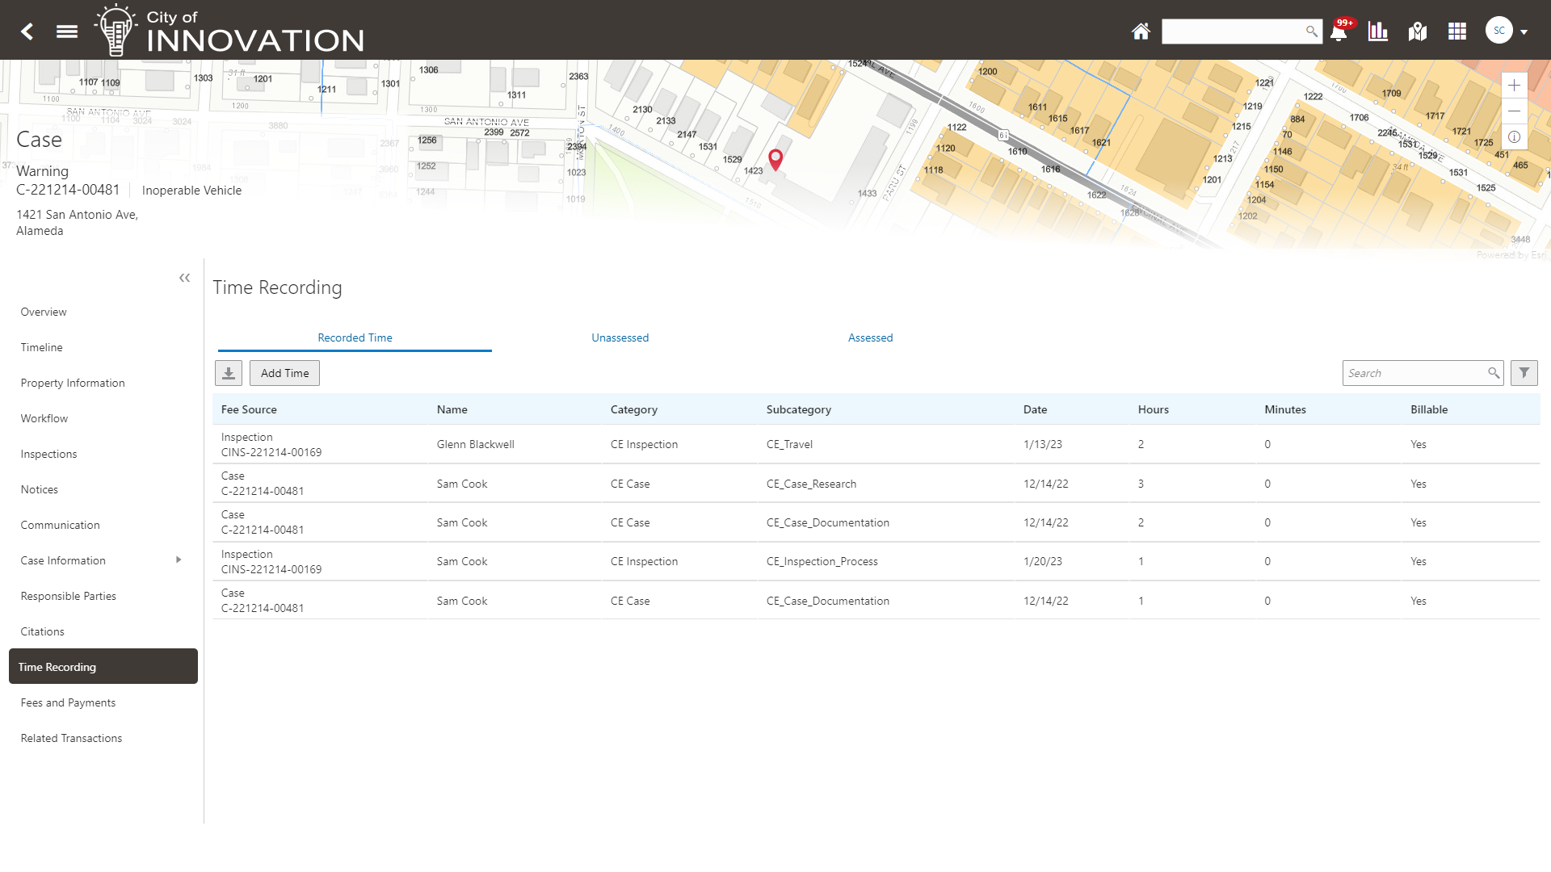
Task: Switch to the Assessed tab
Action: (x=870, y=337)
